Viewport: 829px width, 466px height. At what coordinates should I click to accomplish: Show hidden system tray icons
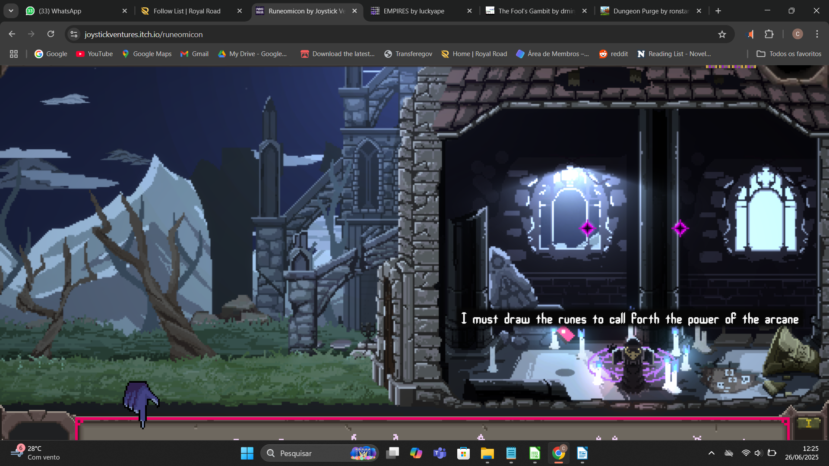pyautogui.click(x=712, y=453)
